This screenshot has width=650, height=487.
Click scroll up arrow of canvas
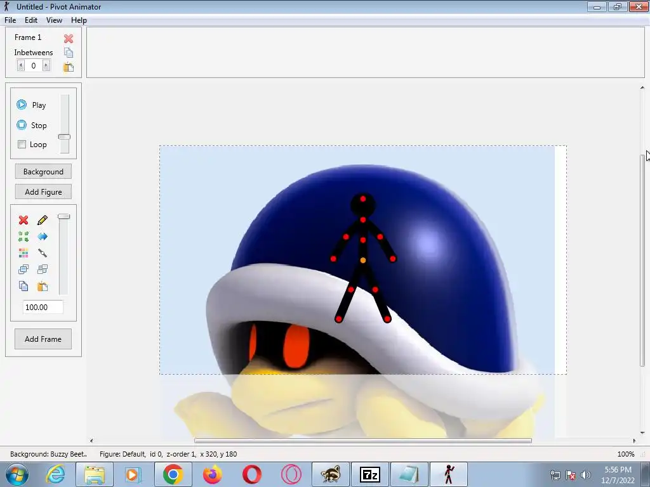(642, 88)
